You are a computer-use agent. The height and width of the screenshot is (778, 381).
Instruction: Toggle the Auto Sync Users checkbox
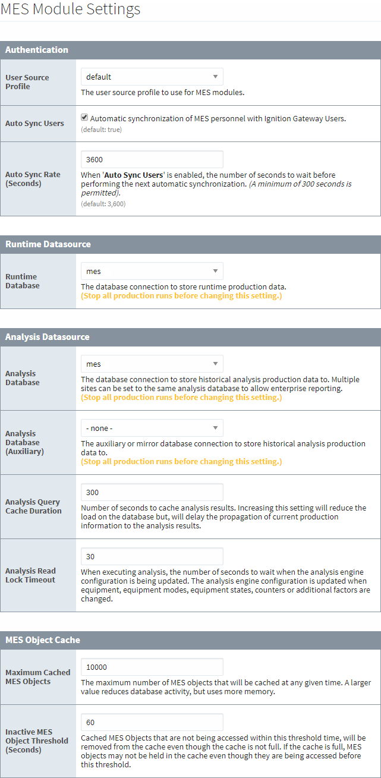pos(85,118)
